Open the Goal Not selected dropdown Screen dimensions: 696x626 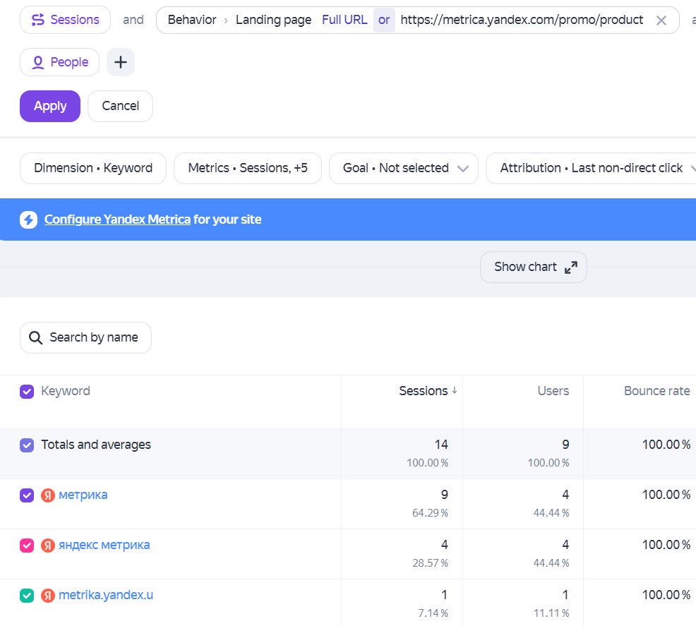pyautogui.click(x=404, y=168)
